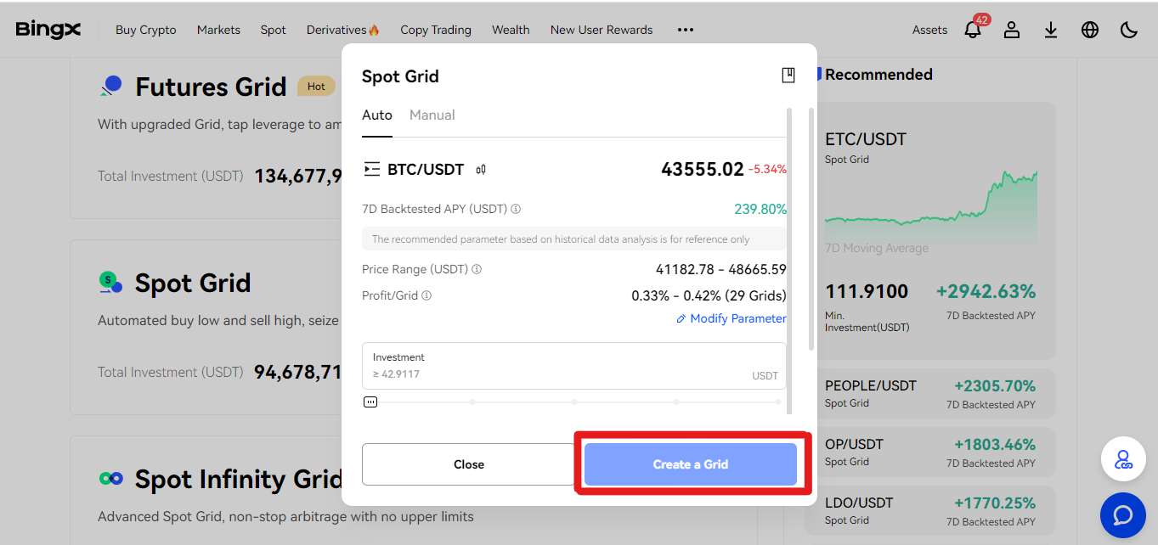Click the candlestick chart icon beside BTC/USDT

481,169
